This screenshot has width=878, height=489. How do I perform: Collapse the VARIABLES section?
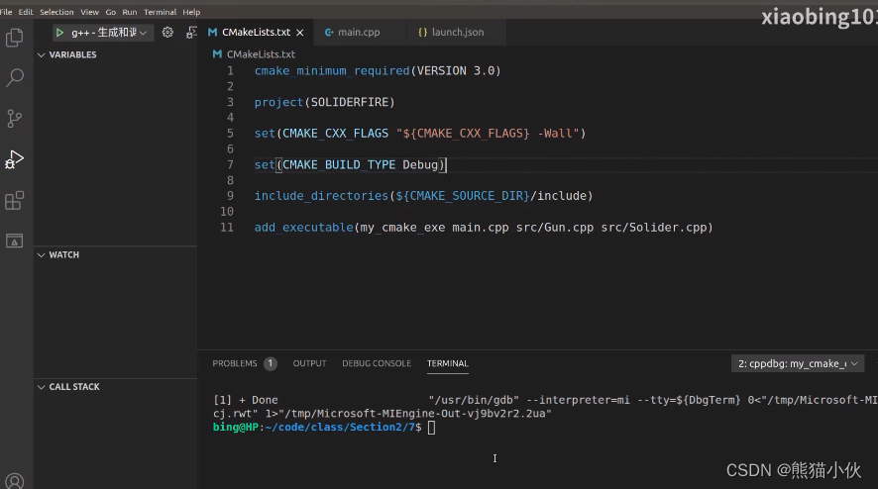[x=66, y=54]
